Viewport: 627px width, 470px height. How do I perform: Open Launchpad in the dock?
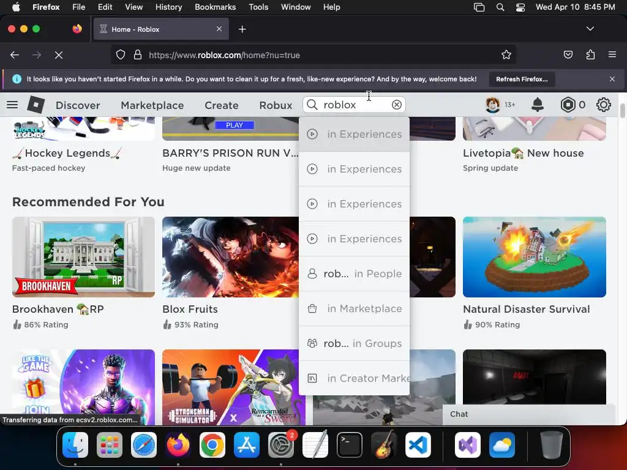(x=110, y=445)
